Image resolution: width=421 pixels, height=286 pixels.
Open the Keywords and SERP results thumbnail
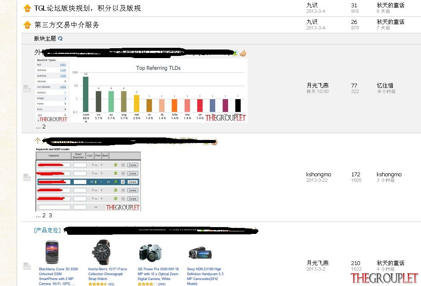(x=88, y=179)
